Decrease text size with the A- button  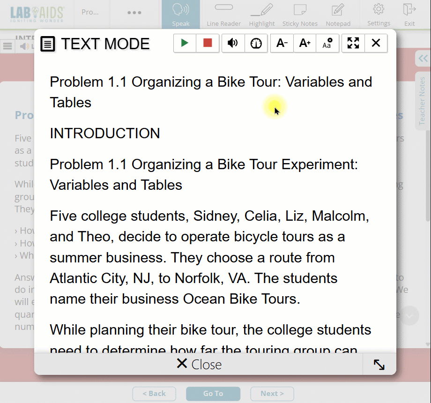[x=282, y=43]
